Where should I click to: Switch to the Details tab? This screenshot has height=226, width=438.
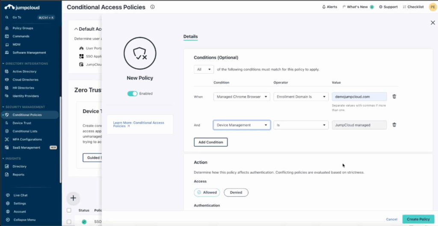pos(190,37)
